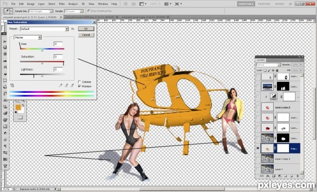Open the Opacity slider arrow
The height and width of the screenshot is (192, 317).
(301, 64)
